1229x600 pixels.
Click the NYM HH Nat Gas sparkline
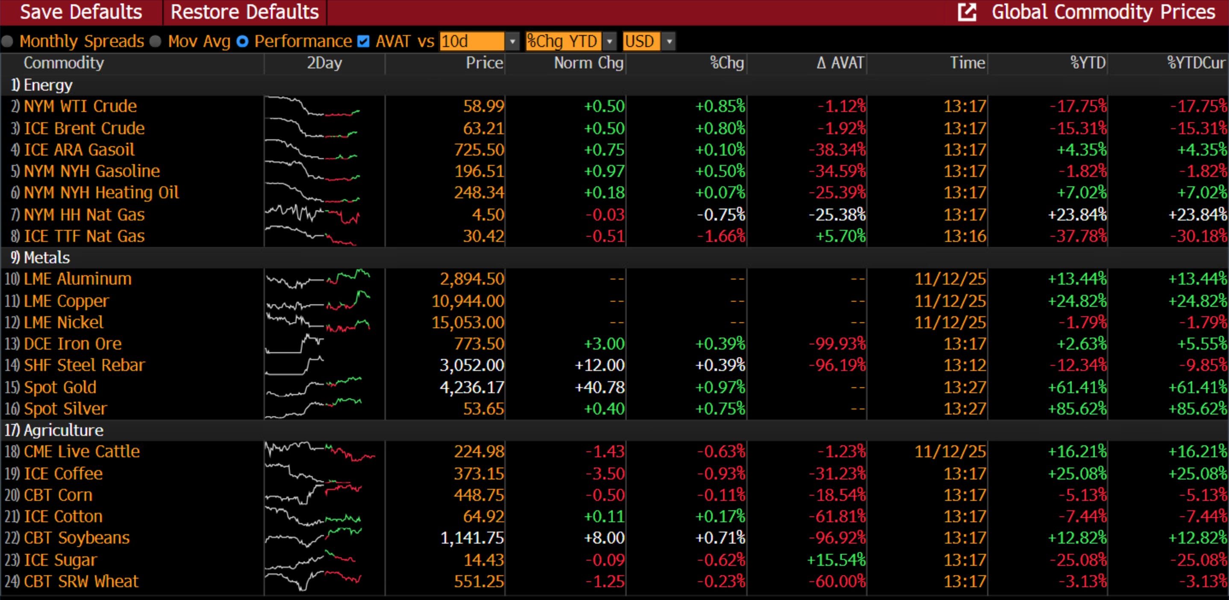(312, 214)
